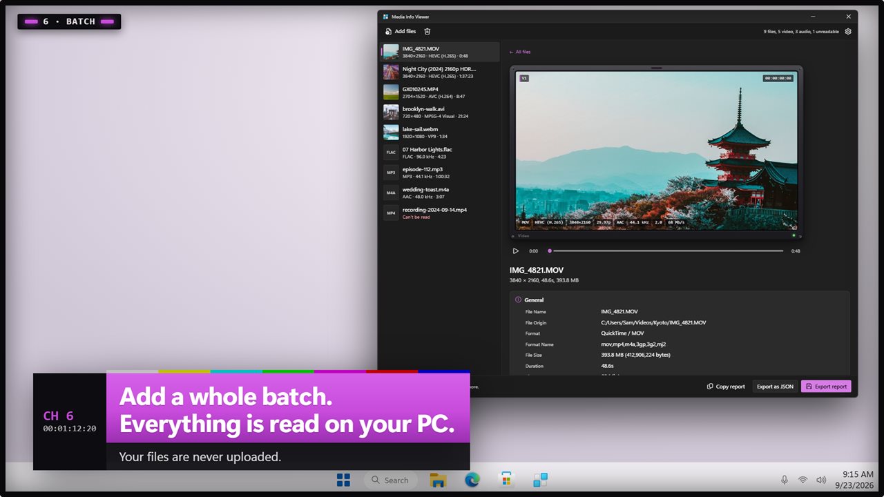Click the Format Name value mov,mp4,m4a,3gp,3g2,mj2
Viewport: 884px width, 497px height.
(633, 344)
